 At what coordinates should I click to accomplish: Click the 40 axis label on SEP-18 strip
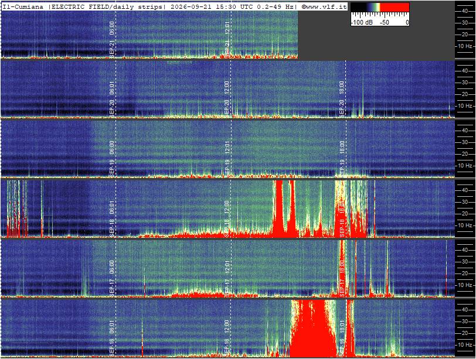point(464,190)
